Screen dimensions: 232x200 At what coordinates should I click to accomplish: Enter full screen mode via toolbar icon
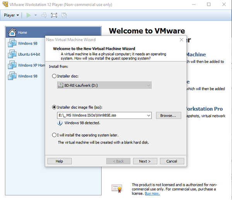(x=54, y=15)
